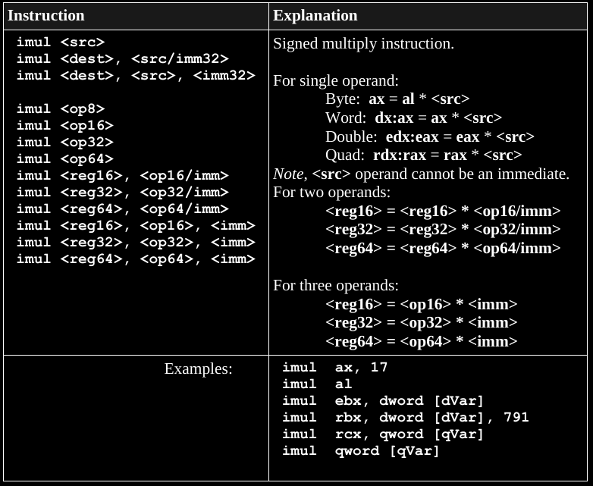
Task: Click the Explanation column header
Action: 315,16
